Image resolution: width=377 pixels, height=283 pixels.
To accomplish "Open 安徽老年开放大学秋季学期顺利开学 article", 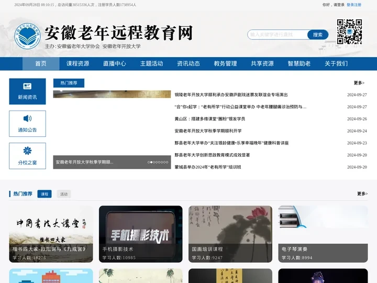I will pyautogui.click(x=208, y=131).
